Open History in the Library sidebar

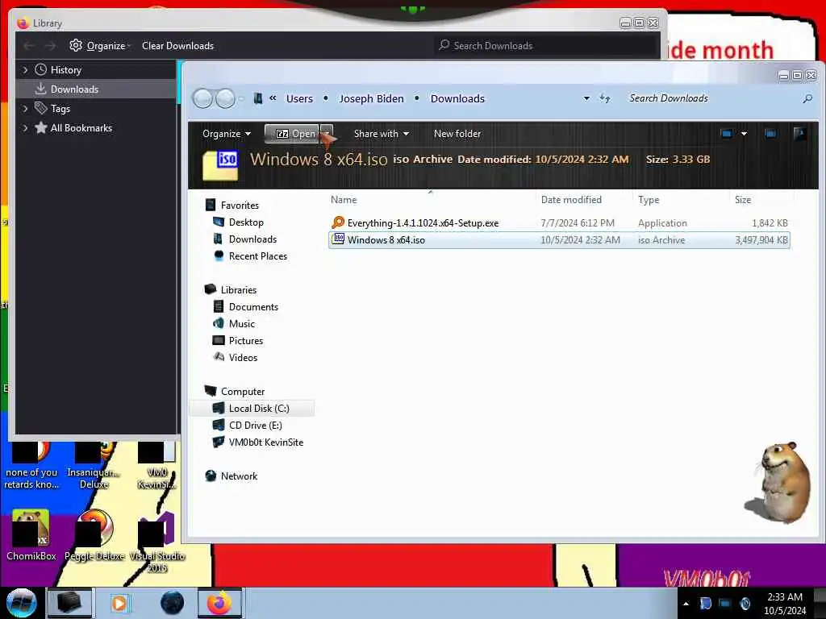[65, 70]
